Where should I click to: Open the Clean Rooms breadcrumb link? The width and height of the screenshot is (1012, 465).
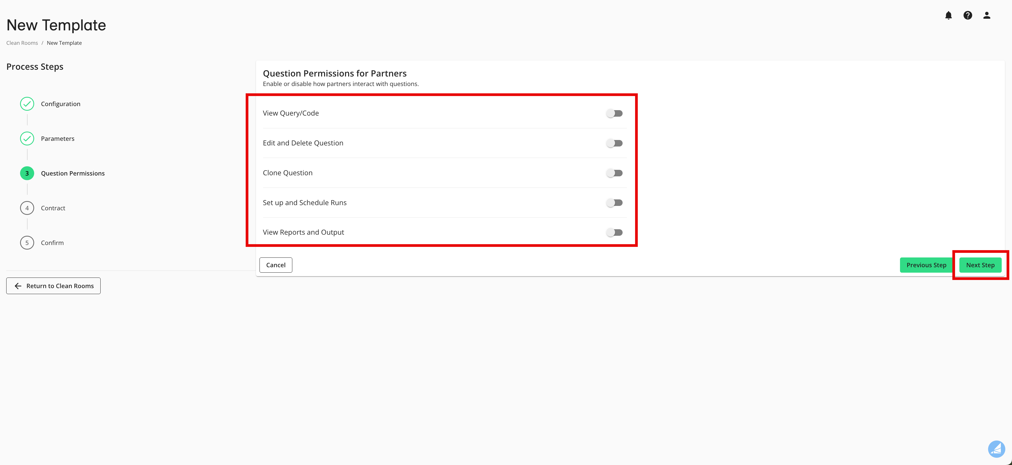pyautogui.click(x=22, y=42)
